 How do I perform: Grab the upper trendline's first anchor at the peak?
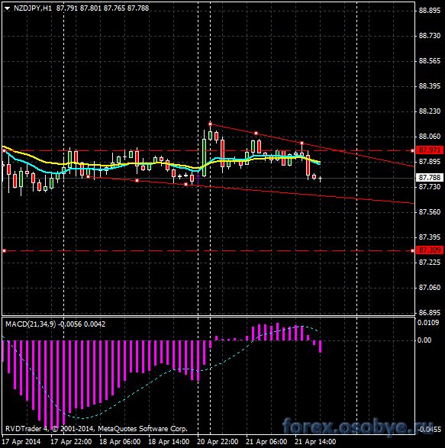pyautogui.click(x=211, y=124)
